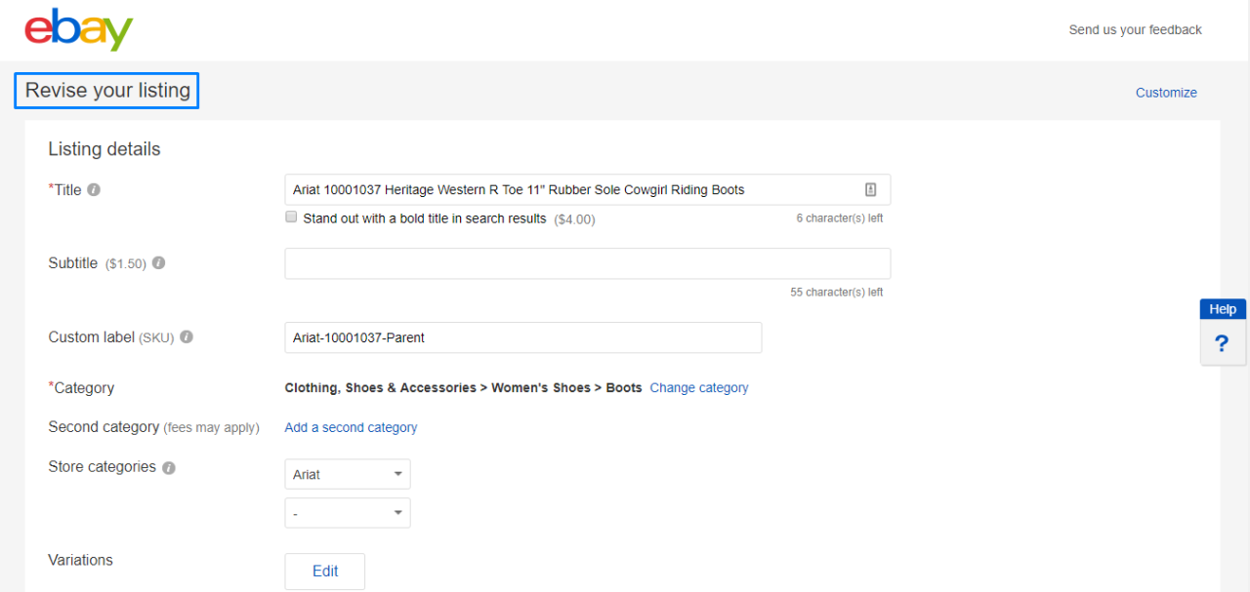Image resolution: width=1250 pixels, height=592 pixels.
Task: Enable the bold title option
Action: pos(291,217)
